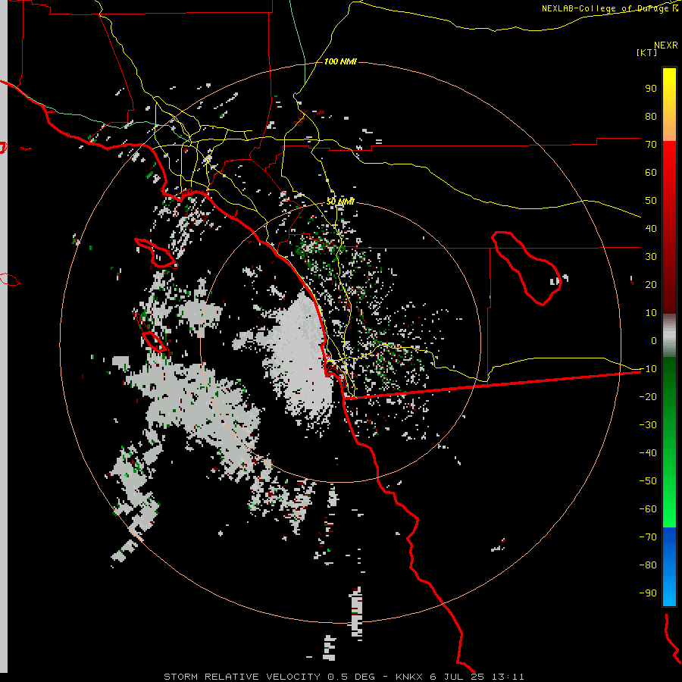Image resolution: width=682 pixels, height=682 pixels.
Task: Click the 0 value on velocity scale
Action: (654, 341)
